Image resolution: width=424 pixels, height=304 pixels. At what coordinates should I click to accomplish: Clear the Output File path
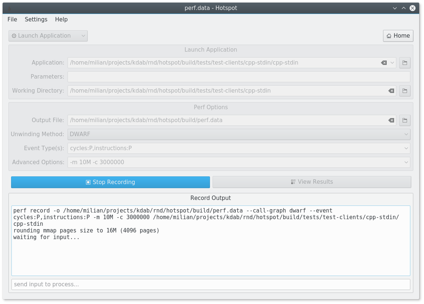(390, 120)
